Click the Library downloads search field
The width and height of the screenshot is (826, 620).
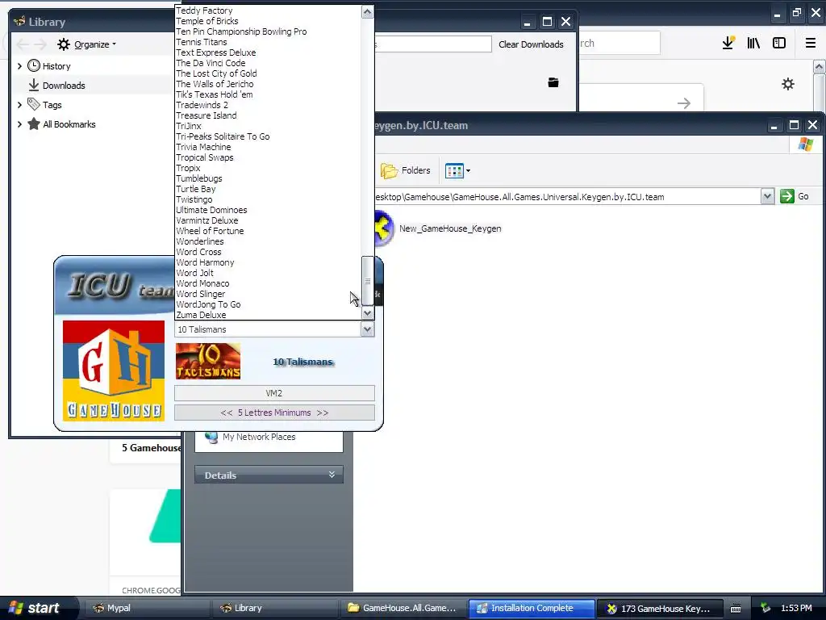[x=433, y=44]
